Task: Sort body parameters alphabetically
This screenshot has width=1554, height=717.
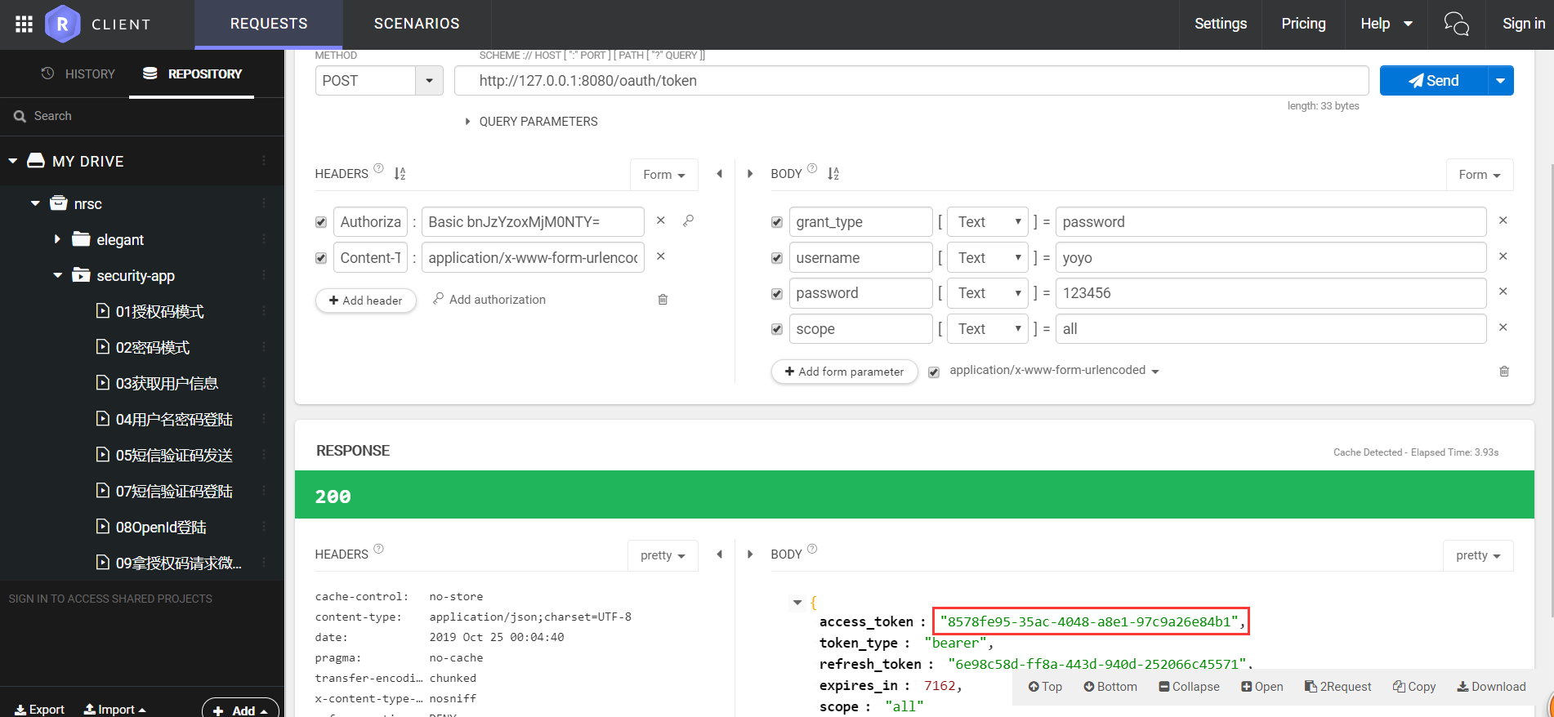Action: point(833,173)
